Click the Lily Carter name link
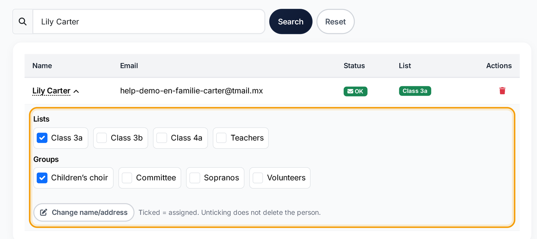Viewport: 537px width, 239px height. pos(51,91)
